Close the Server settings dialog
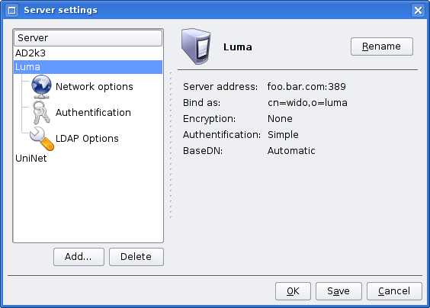430x308 pixels. pyautogui.click(x=418, y=11)
